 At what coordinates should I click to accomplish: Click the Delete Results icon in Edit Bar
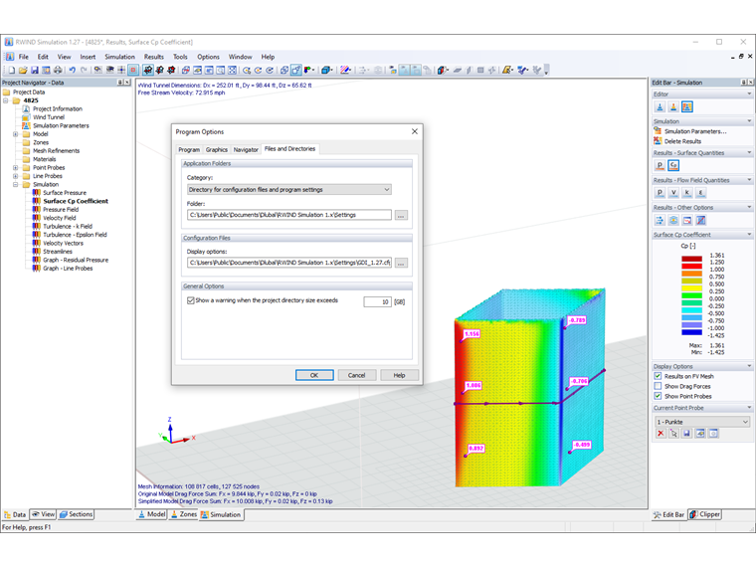[658, 141]
